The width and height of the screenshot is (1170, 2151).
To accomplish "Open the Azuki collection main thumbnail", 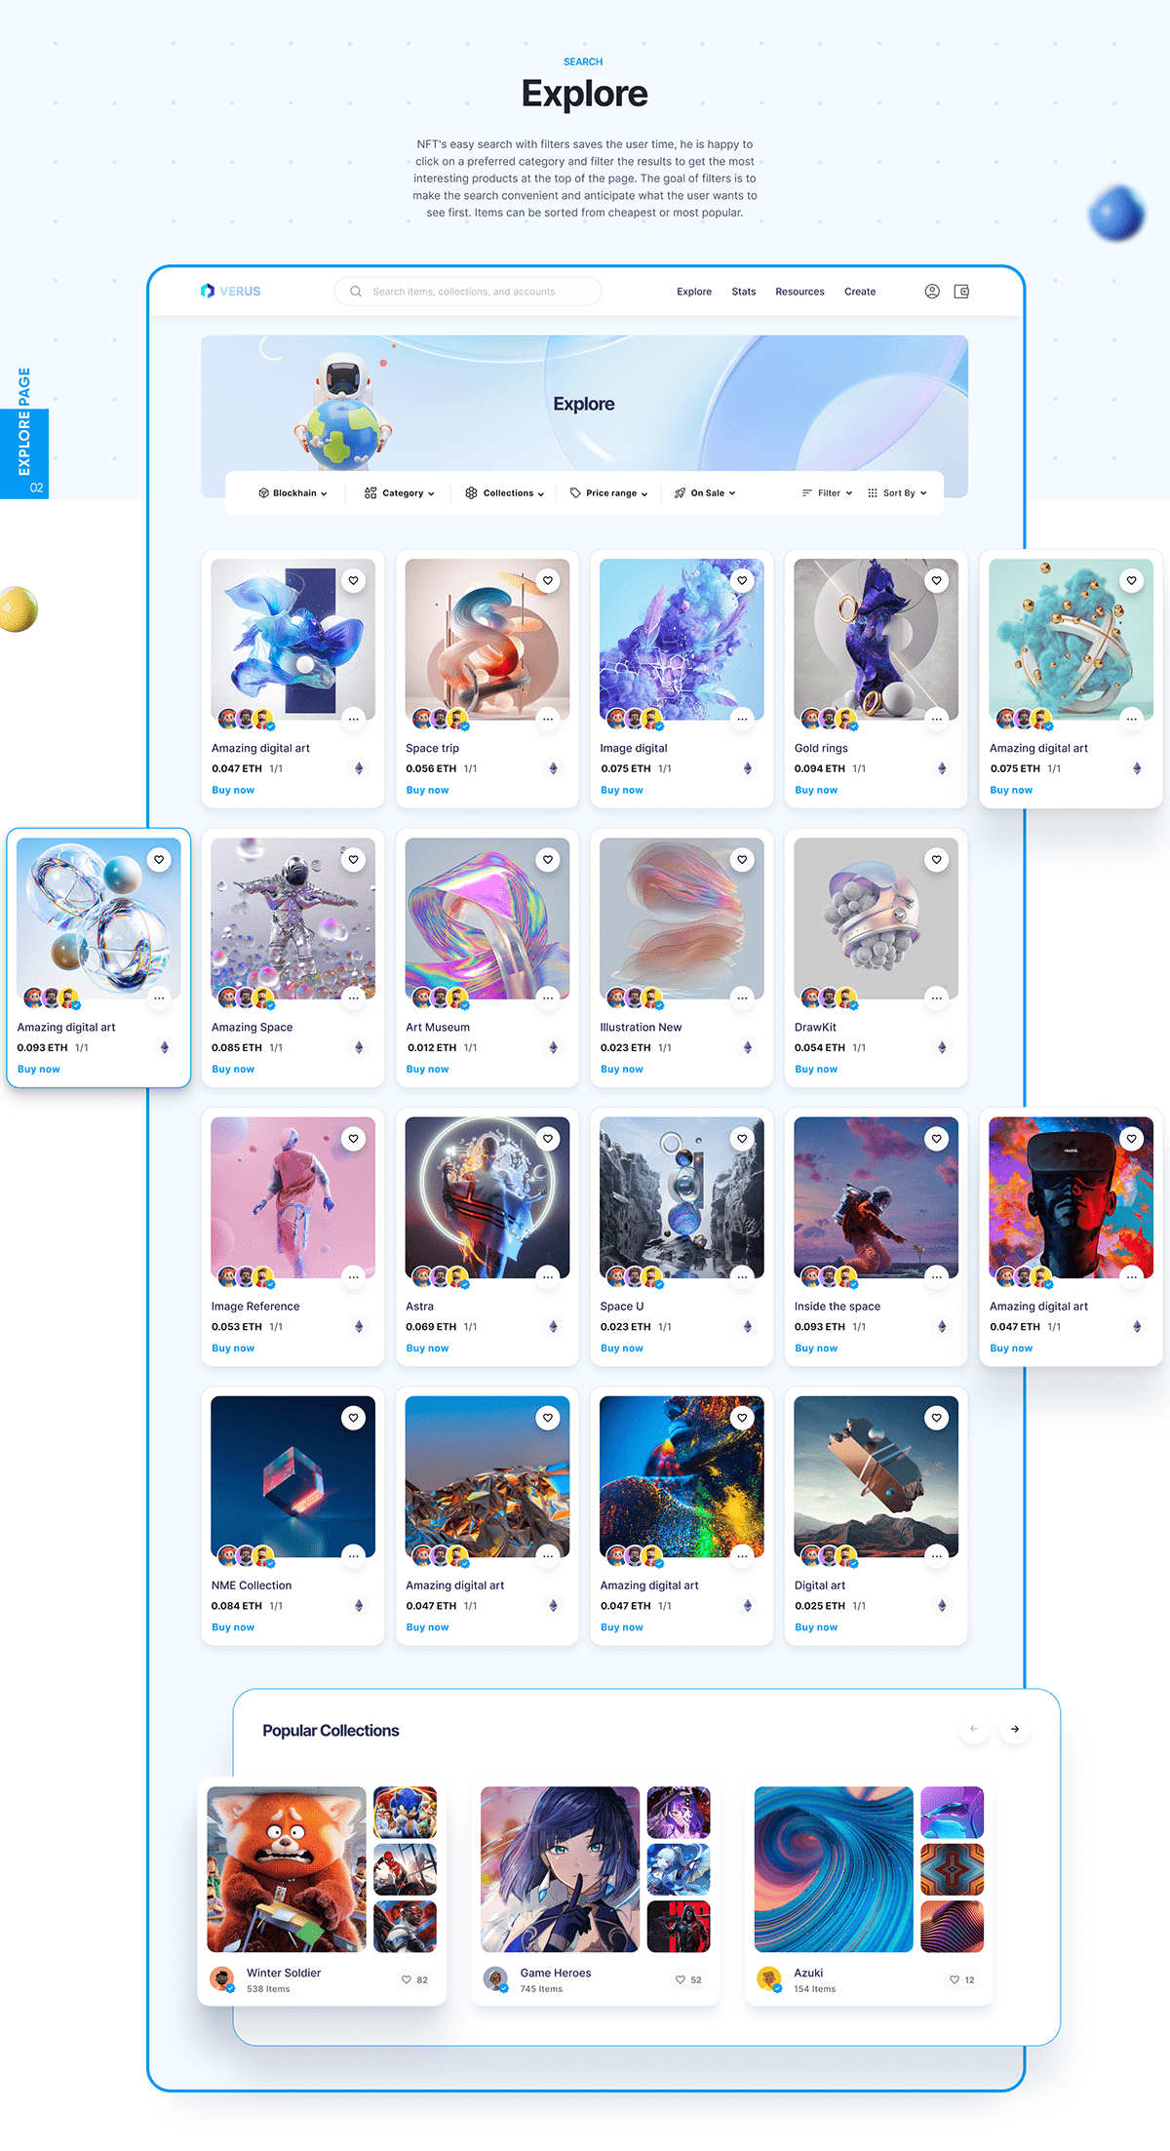I will (x=834, y=1869).
